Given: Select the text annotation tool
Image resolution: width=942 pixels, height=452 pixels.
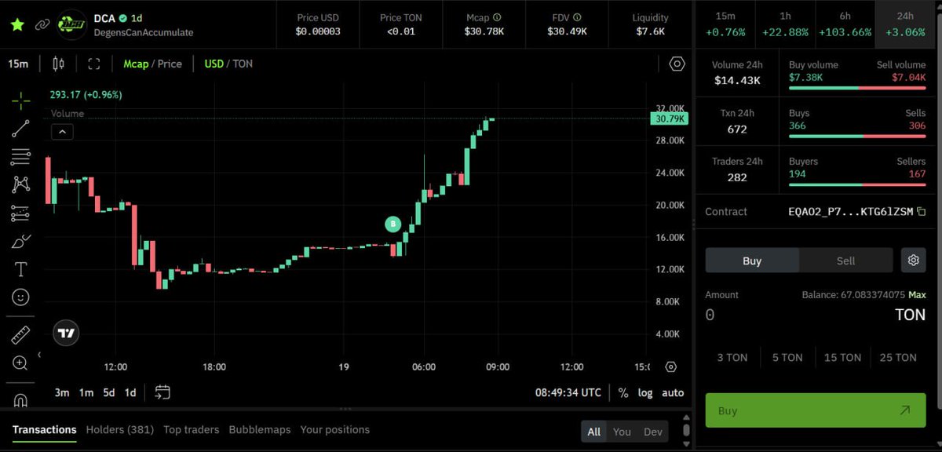Looking at the screenshot, I should 20,268.
